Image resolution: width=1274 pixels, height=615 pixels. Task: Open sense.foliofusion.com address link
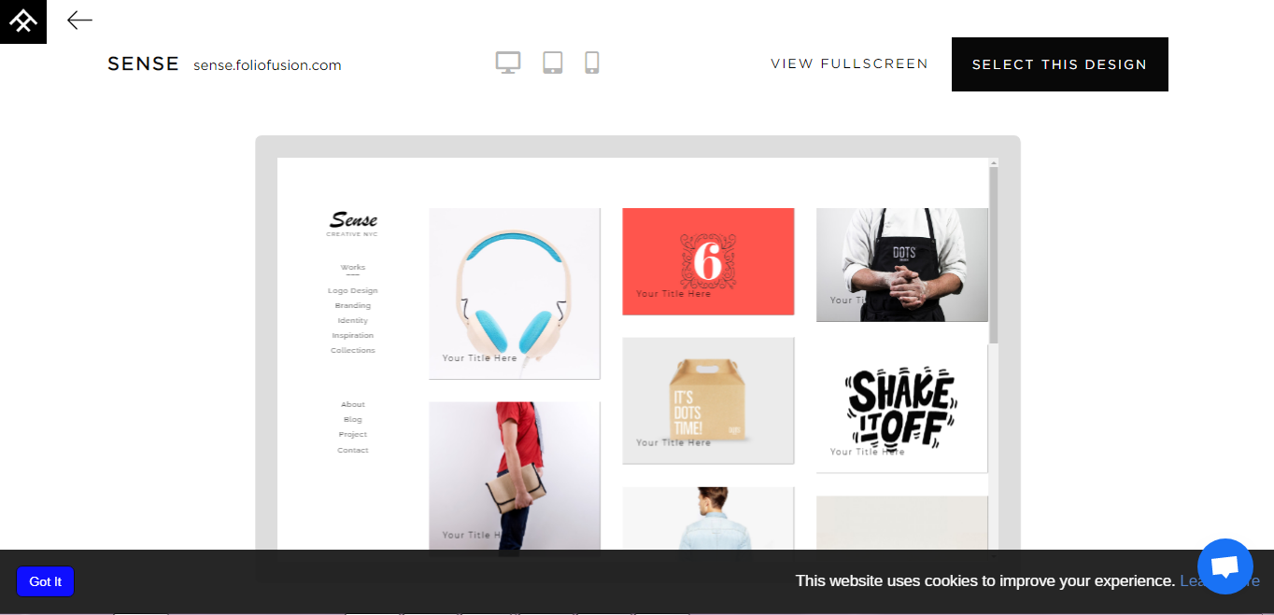(x=267, y=65)
